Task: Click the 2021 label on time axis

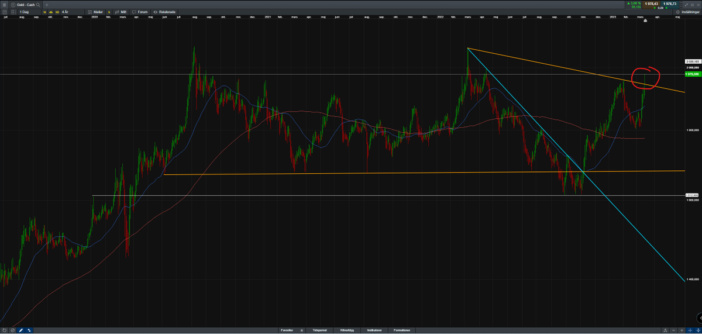Action: tap(268, 17)
